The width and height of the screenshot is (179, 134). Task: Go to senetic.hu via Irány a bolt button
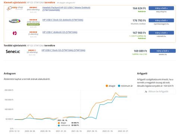tap(163, 51)
